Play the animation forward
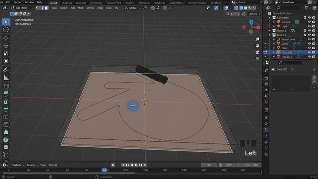Viewport: 318px width, 179px height. pyautogui.click(x=136, y=165)
